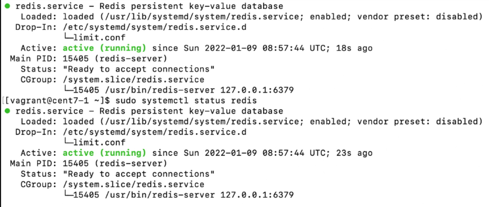
Task: Click the second /etc/systemd/system/redis.service.d path
Action: pos(155,132)
